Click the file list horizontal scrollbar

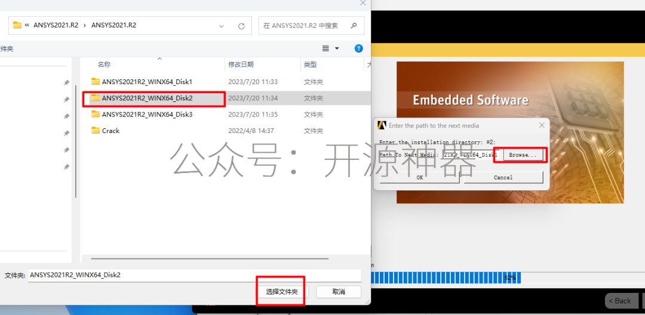(x=210, y=259)
